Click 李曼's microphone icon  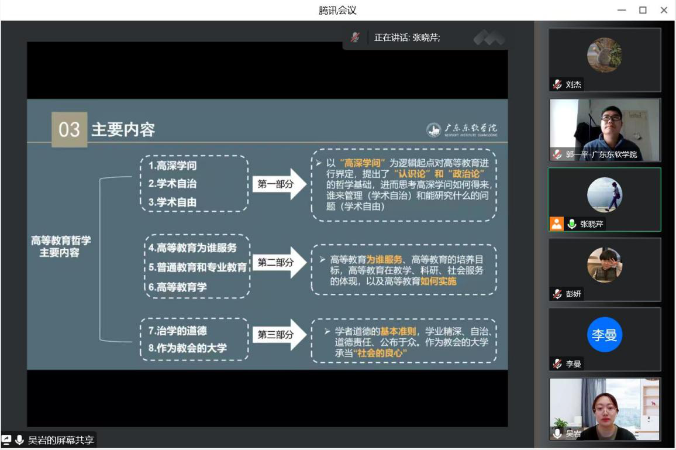556,363
